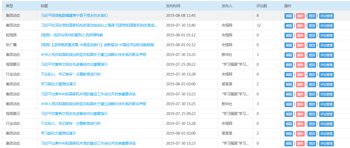
Task: Open the 坚持高质量发展 中国坚定前行 title link
Action: click(x=97, y=45)
